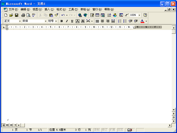Viewport: 177px width, 133px height.
Task: Apply the red font color button
Action: [142, 21]
